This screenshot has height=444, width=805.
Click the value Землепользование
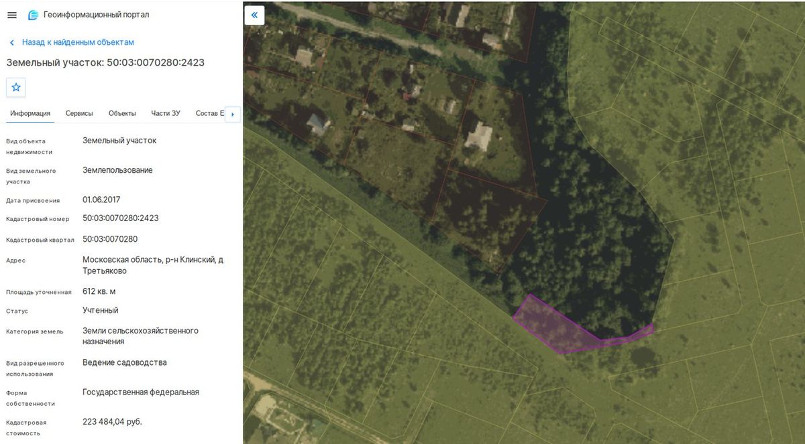117,170
